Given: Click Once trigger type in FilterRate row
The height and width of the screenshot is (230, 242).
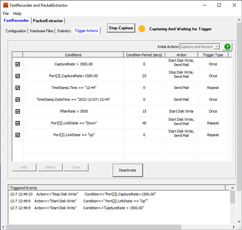Looking at the screenshot, I should tap(213, 111).
